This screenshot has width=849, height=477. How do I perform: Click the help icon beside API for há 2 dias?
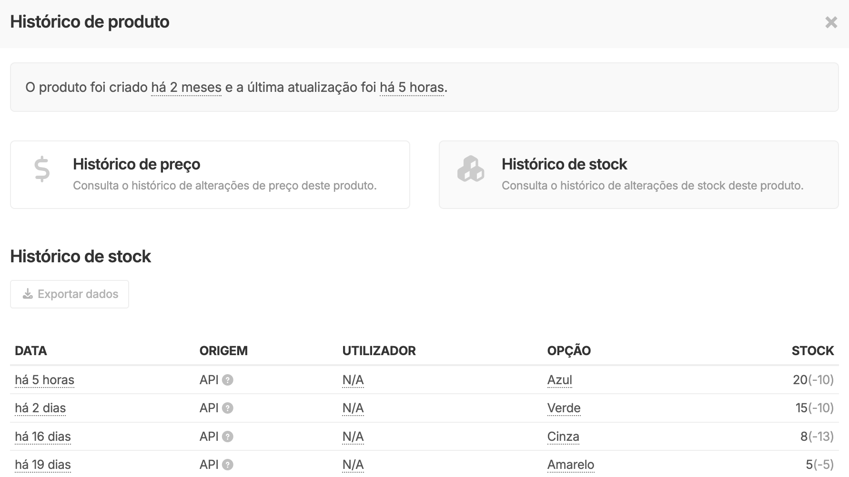228,408
